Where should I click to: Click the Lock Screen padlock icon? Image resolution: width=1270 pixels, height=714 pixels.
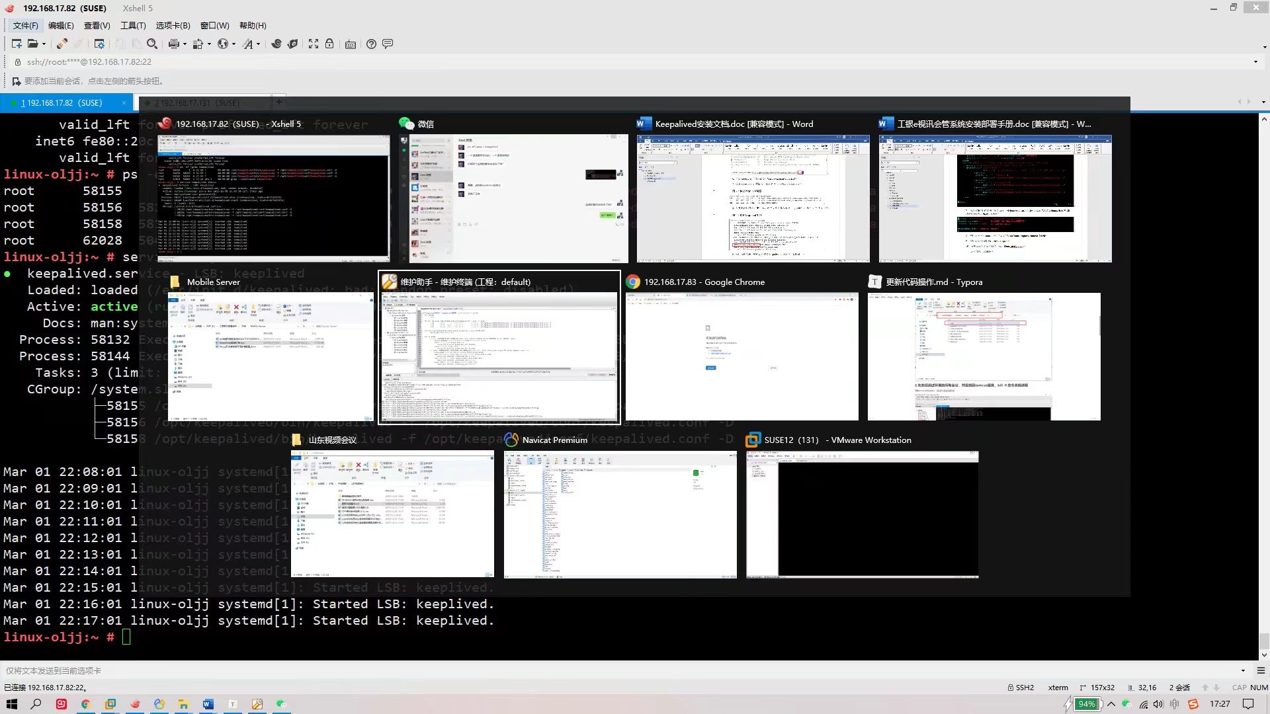[x=329, y=44]
